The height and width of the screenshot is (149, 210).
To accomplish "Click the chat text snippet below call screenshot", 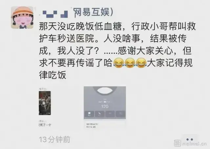I will click(93, 125).
